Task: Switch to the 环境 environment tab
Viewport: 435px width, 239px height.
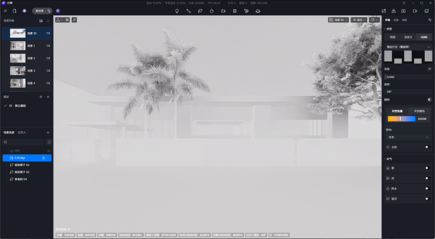Action: (x=388, y=20)
